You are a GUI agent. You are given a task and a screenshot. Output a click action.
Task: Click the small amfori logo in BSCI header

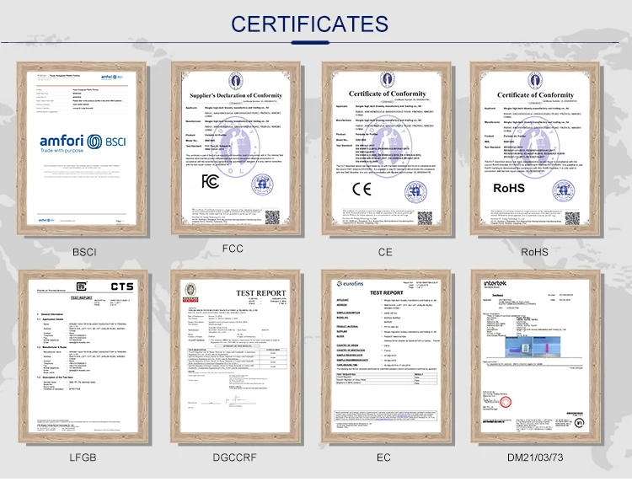pos(111,77)
